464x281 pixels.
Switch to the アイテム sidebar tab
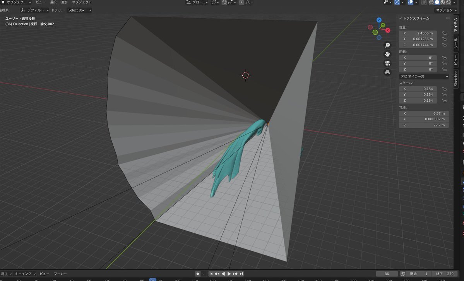click(456, 24)
